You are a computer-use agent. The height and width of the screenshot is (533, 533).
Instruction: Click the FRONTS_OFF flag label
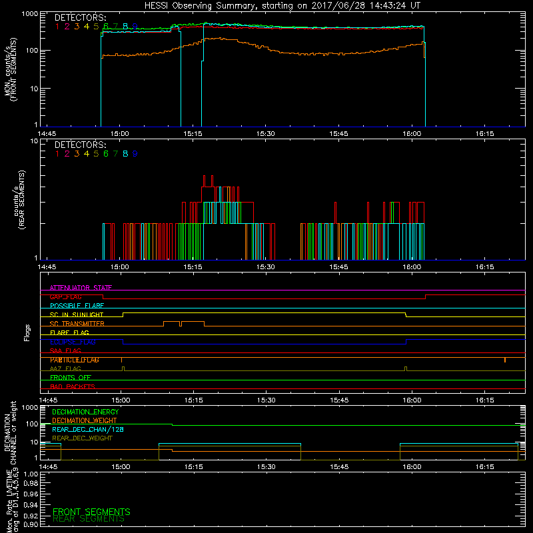pos(71,378)
